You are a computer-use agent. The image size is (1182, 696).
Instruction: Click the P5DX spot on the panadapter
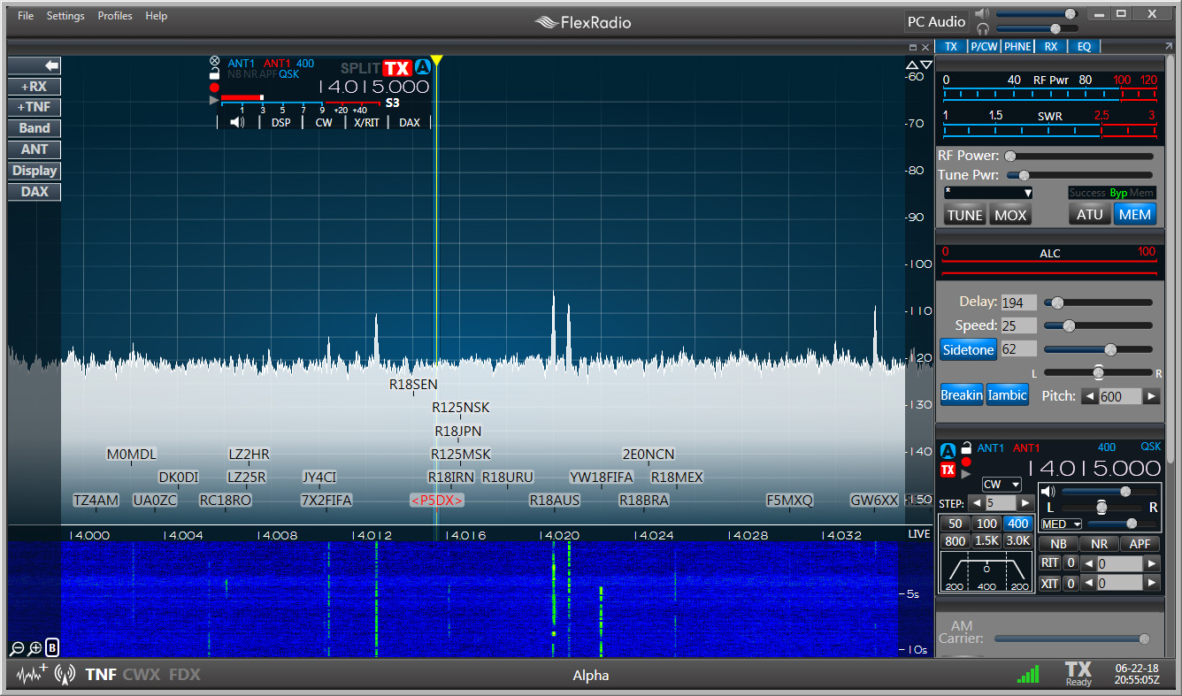click(x=437, y=500)
